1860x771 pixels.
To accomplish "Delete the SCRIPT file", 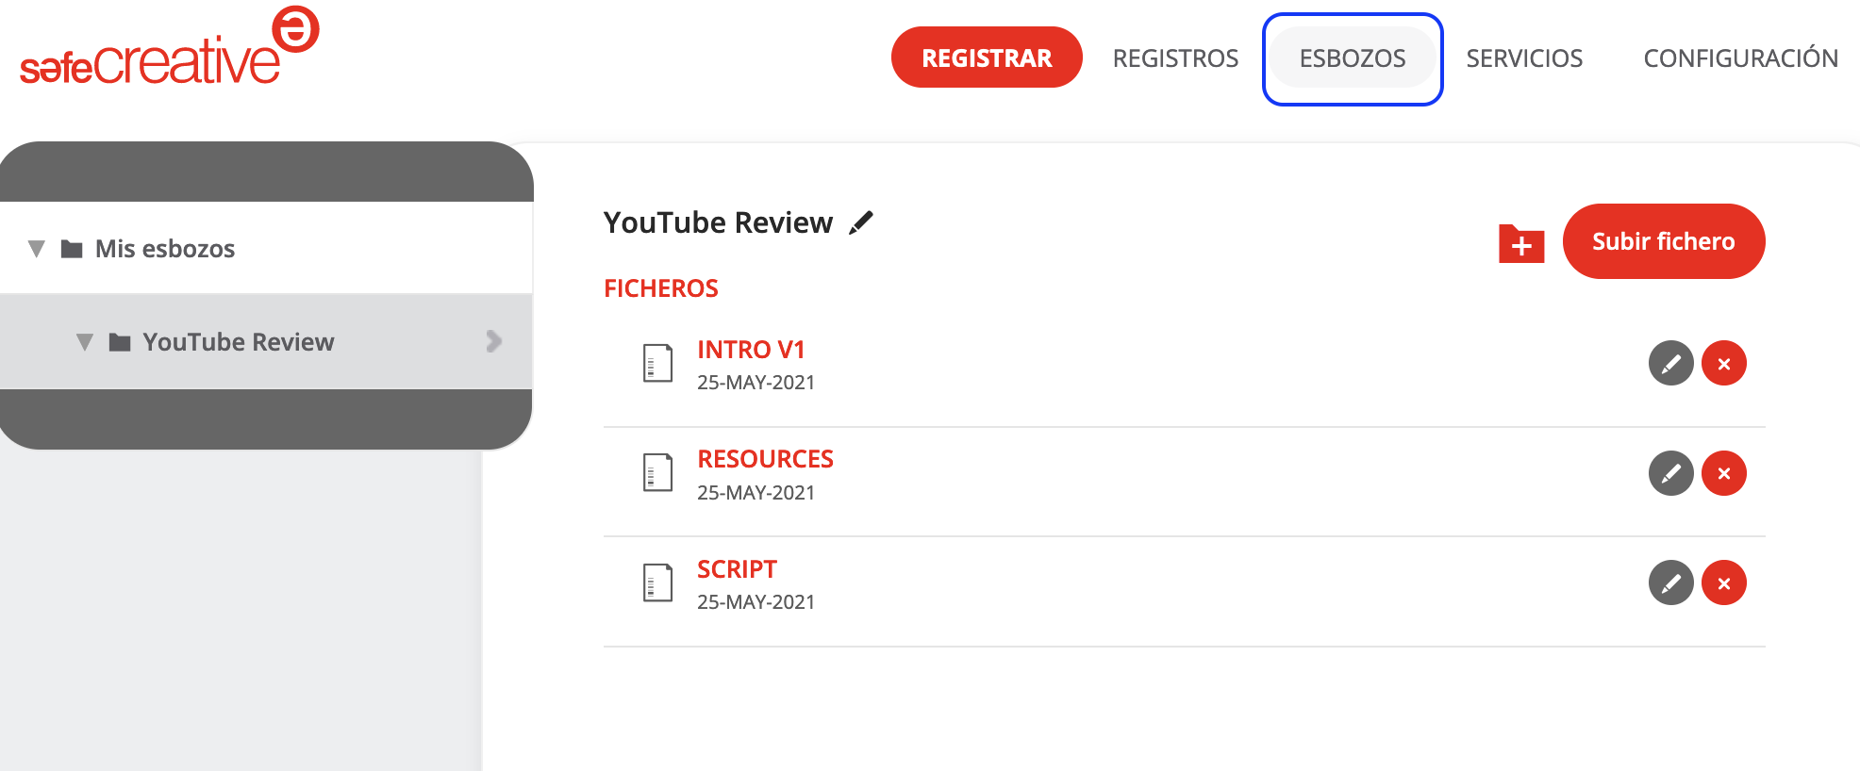I will [x=1723, y=583].
